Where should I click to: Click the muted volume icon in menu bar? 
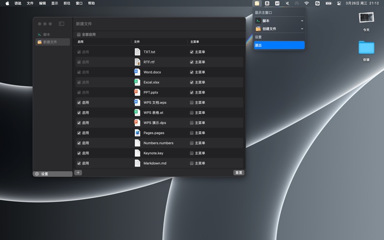coord(287,3)
